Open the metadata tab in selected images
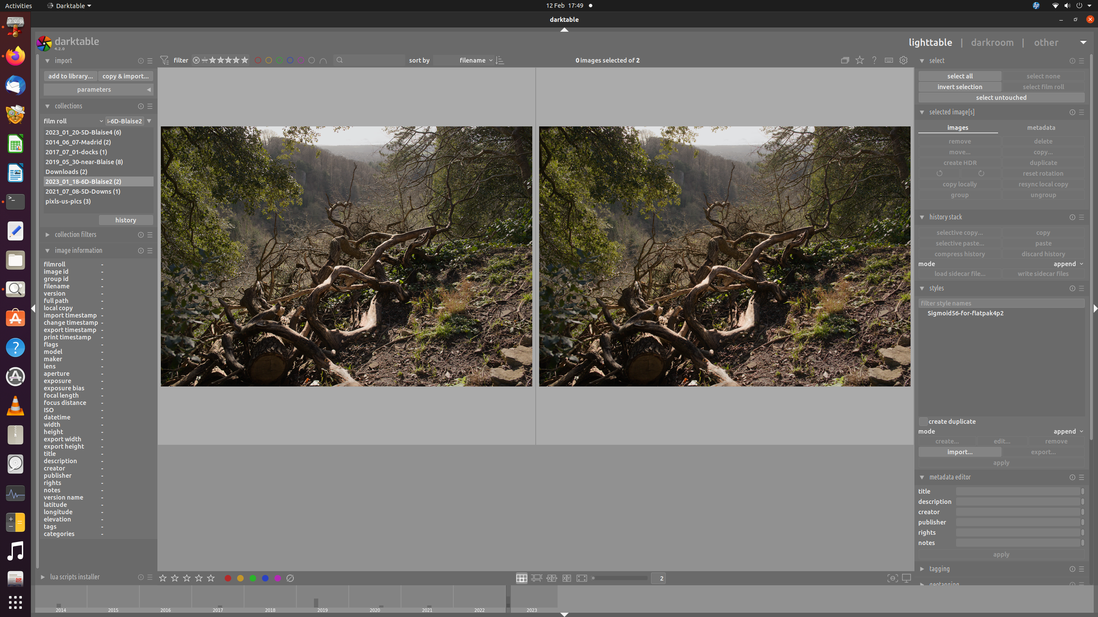The height and width of the screenshot is (617, 1098). pos(1041,128)
